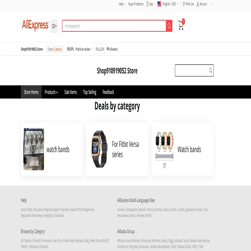Open the categories hamburger menu icon
Screen dimensions: 251x251
[54, 26]
